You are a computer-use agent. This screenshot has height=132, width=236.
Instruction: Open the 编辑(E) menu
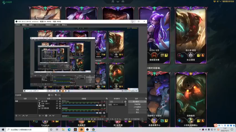(24, 25)
